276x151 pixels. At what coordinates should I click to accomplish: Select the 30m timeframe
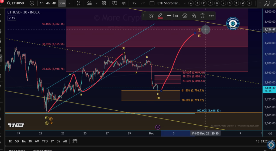pos(62,3)
